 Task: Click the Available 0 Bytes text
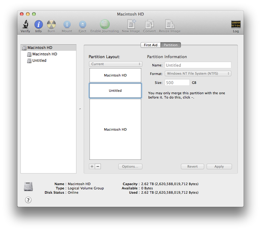tap(147, 188)
